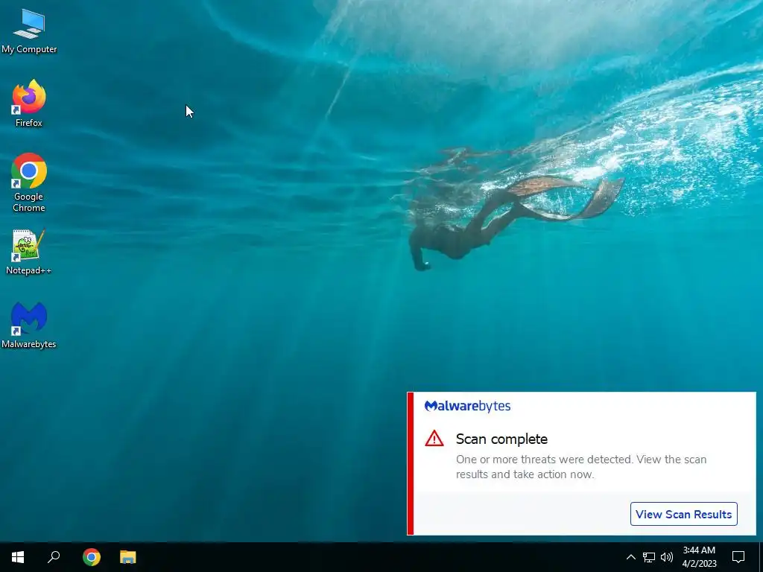Click the red warning triangle icon

[x=434, y=439]
